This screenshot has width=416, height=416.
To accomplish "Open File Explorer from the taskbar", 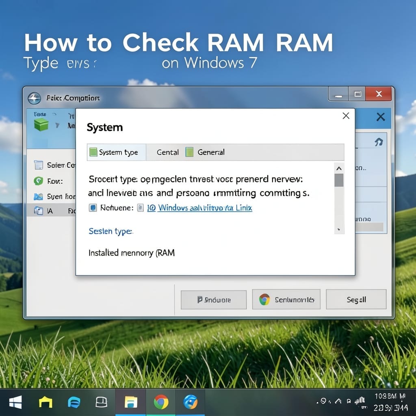I will coord(131,402).
